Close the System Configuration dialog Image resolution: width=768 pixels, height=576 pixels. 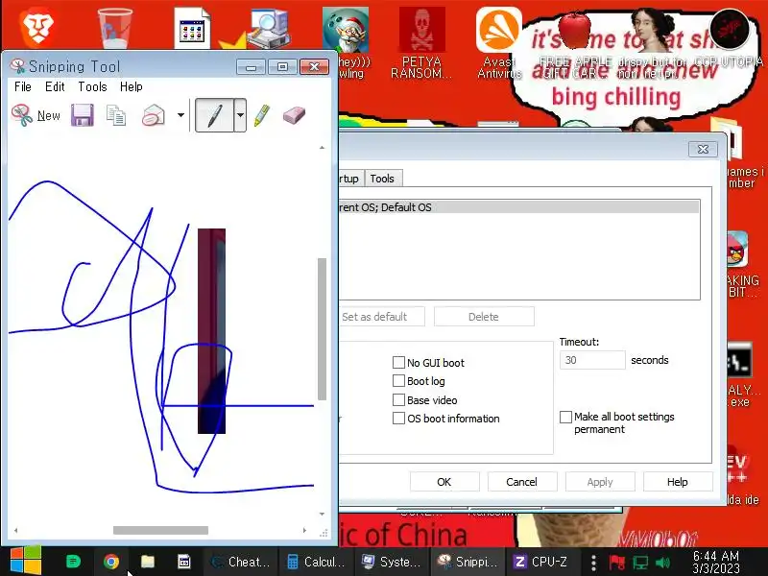point(703,149)
